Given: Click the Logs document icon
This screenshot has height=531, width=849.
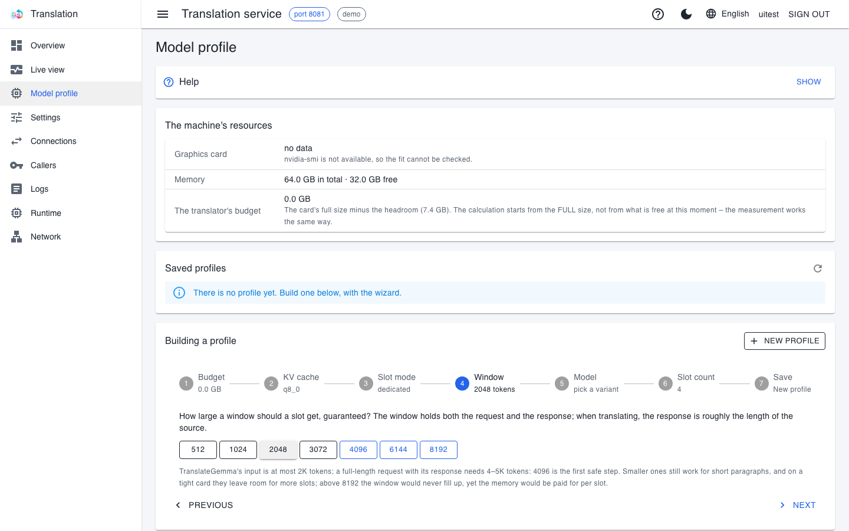Looking at the screenshot, I should click(17, 189).
